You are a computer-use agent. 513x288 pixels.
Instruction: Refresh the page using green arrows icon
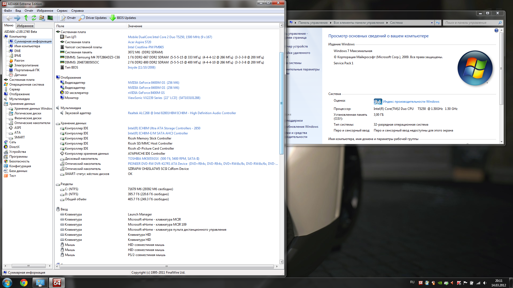[34, 18]
